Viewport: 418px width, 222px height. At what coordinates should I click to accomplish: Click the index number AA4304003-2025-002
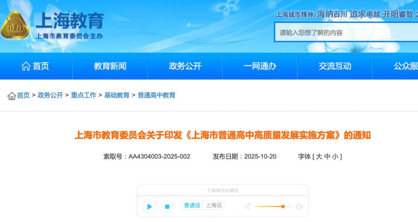159,157
